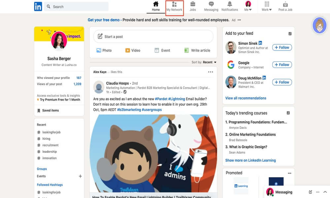This screenshot has width=330, height=198.
Task: Click the LinkedIn logo
Action: [x=38, y=7]
